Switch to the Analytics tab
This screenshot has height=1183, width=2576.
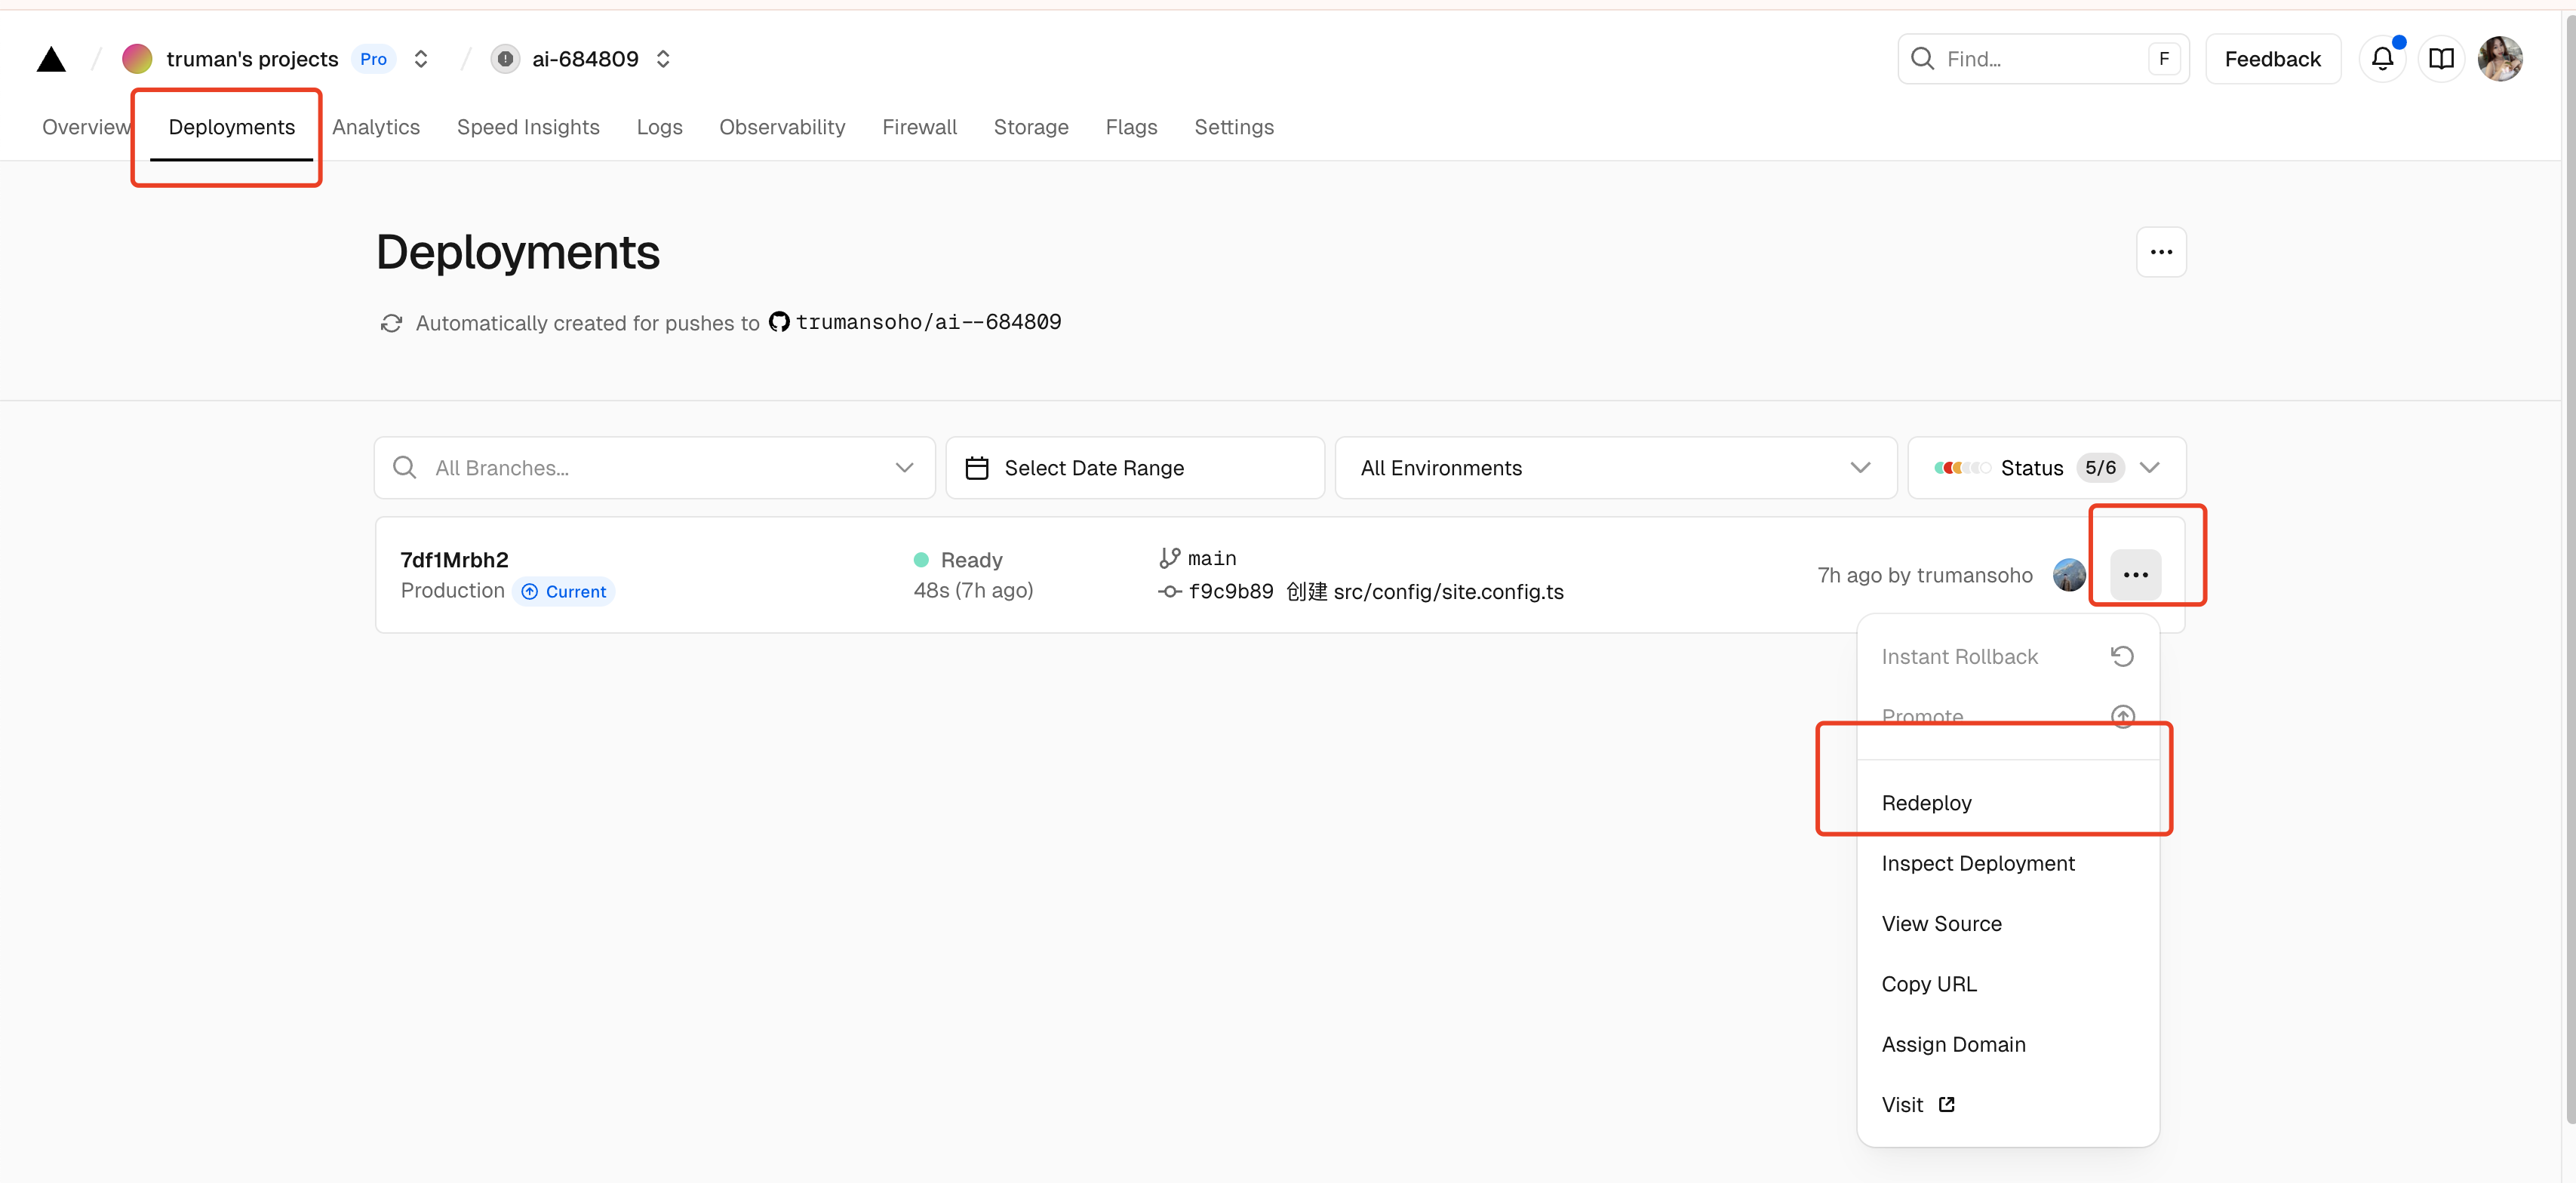click(x=376, y=127)
